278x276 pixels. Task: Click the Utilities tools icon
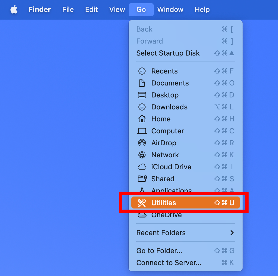point(142,203)
